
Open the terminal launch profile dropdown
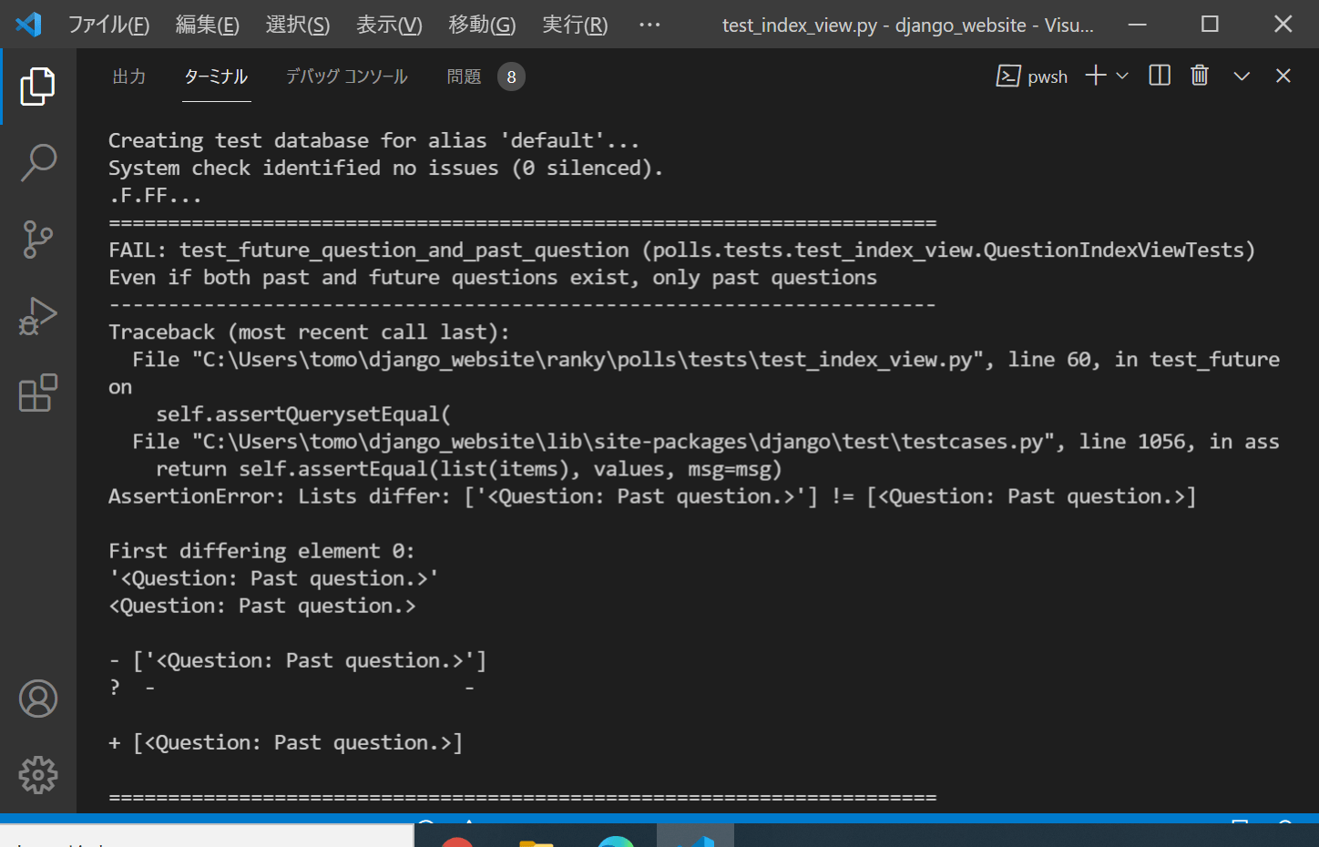click(1122, 77)
